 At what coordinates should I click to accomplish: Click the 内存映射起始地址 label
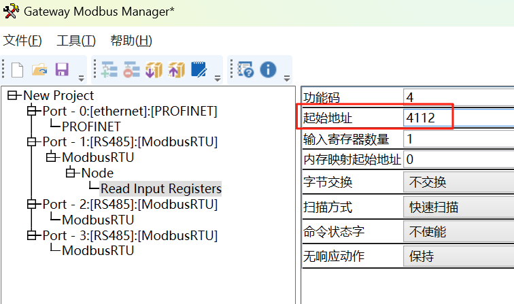click(x=352, y=160)
